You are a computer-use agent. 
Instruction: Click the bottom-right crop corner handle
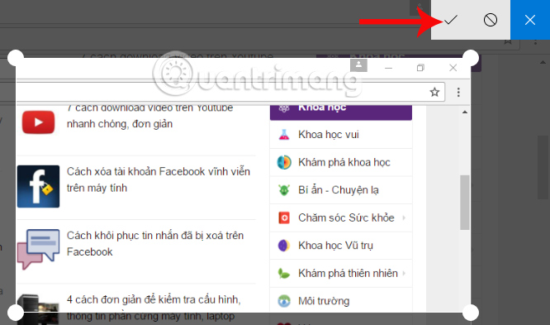pos(471,313)
